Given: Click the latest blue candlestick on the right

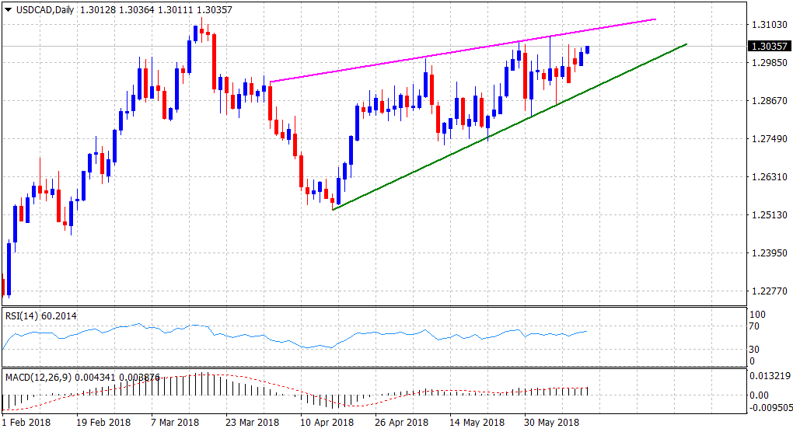Looking at the screenshot, I should click(588, 50).
